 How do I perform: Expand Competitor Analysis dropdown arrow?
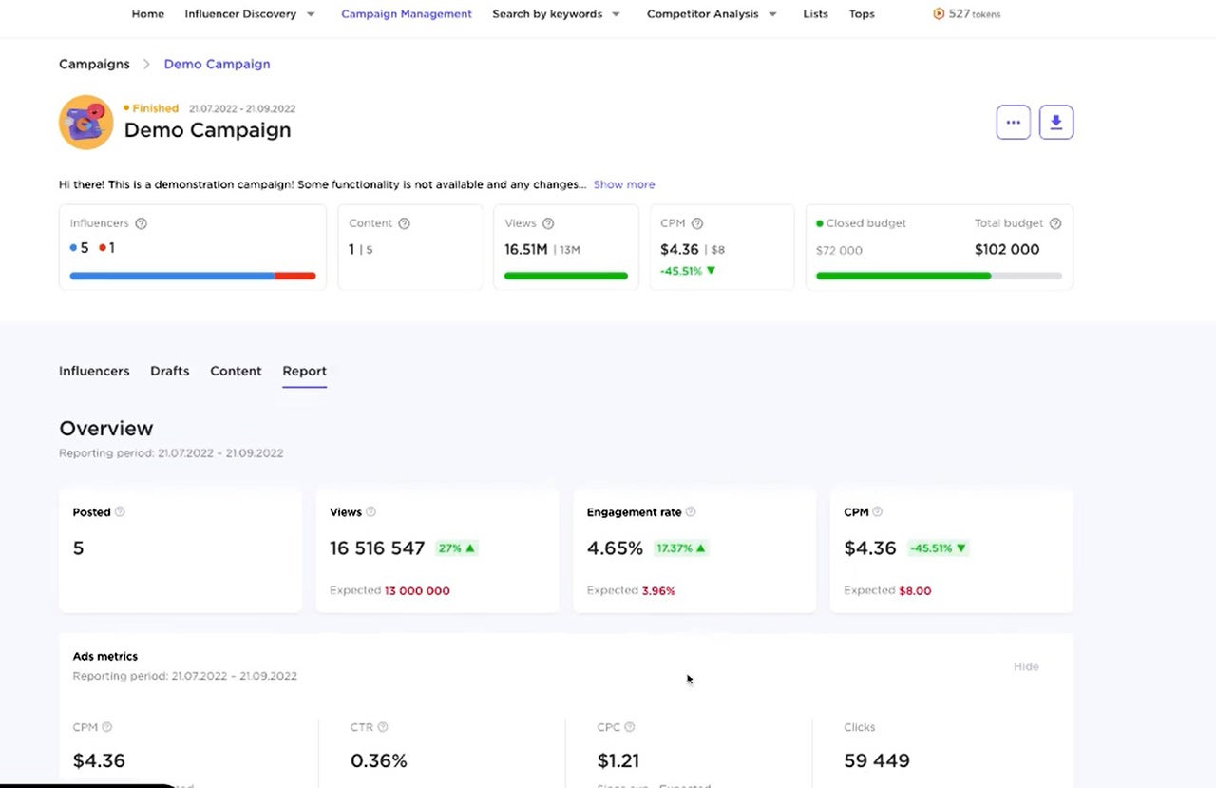coord(772,14)
